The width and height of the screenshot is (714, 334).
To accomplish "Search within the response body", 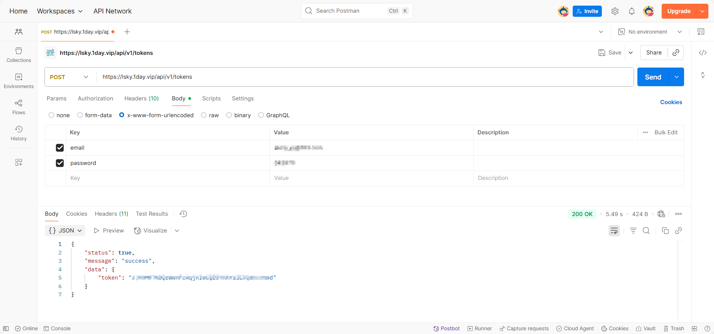I will click(x=646, y=231).
